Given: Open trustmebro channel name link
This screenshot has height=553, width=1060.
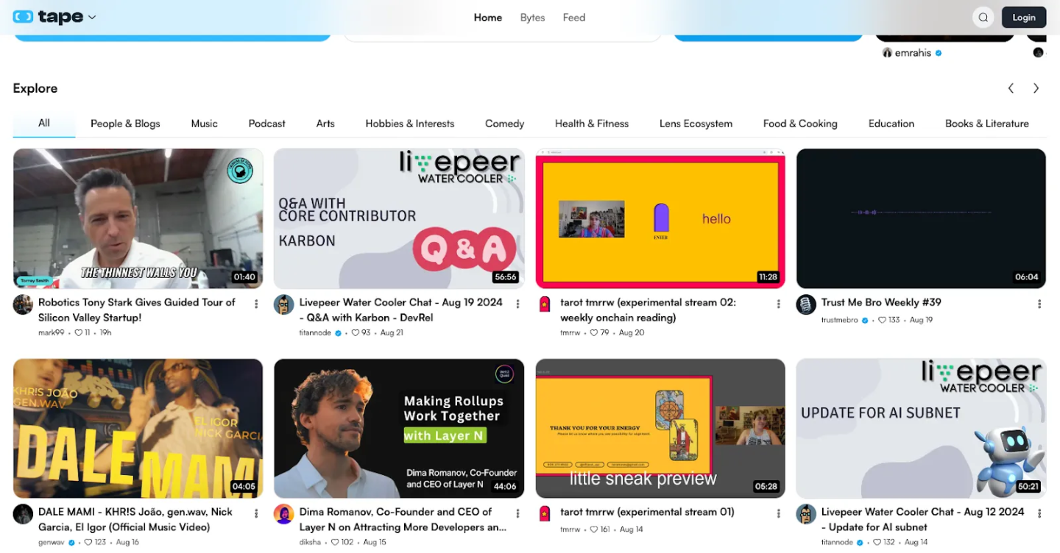Looking at the screenshot, I should click(x=841, y=320).
